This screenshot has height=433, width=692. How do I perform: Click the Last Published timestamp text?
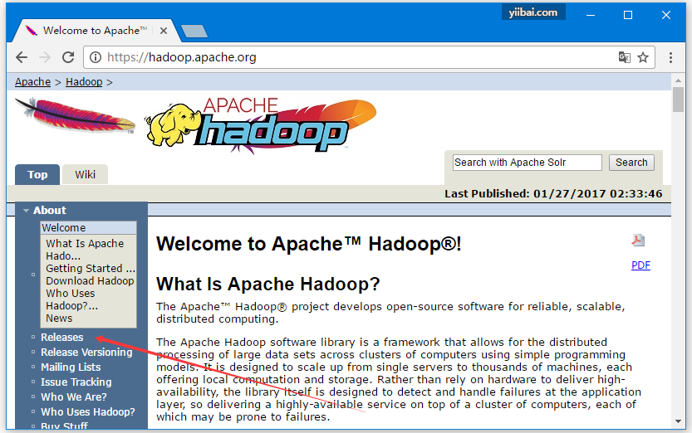(553, 194)
